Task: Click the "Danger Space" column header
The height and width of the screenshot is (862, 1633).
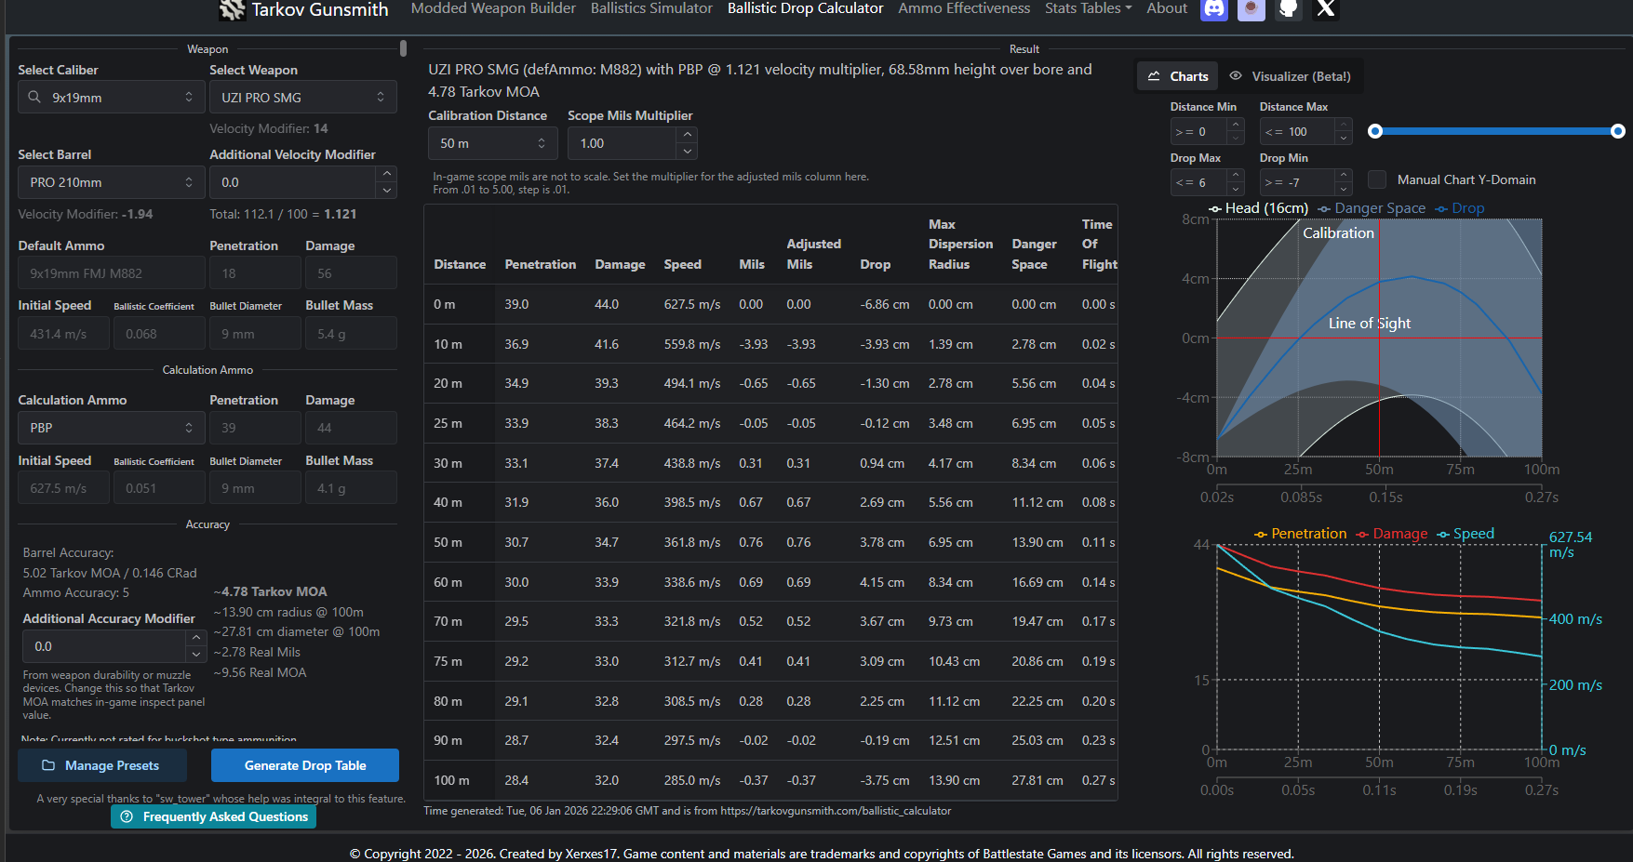Action: 1034,254
